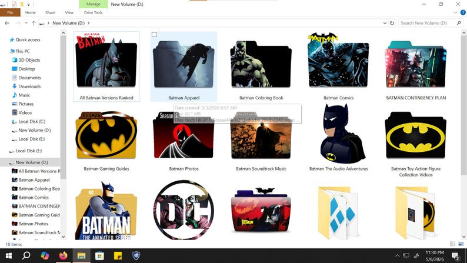Viewport: 467px width, 263px height.
Task: Open the notification center icon
Action: pos(455,255)
